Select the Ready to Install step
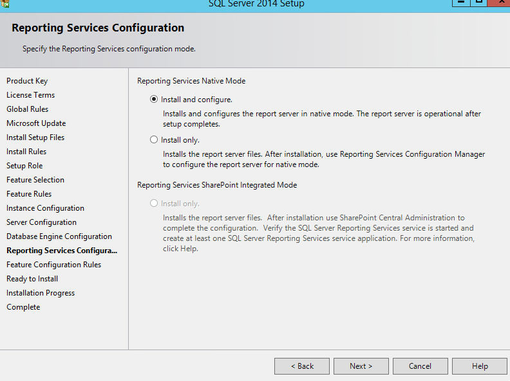The height and width of the screenshot is (381, 510). point(32,279)
